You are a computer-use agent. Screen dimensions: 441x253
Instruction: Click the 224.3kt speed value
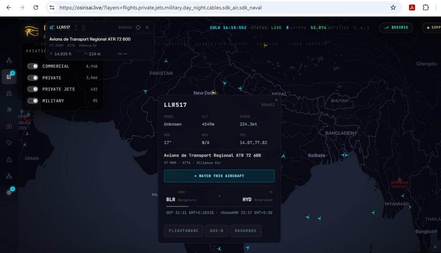tap(248, 124)
